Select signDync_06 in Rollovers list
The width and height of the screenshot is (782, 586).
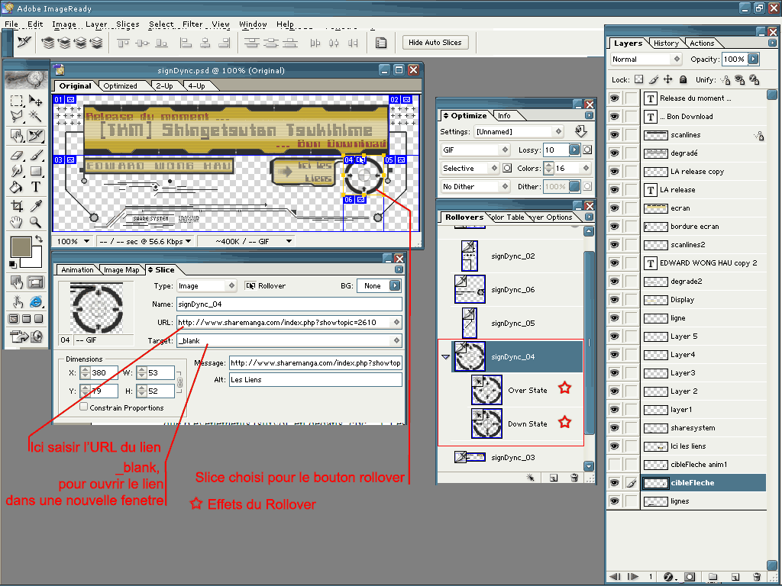517,289
